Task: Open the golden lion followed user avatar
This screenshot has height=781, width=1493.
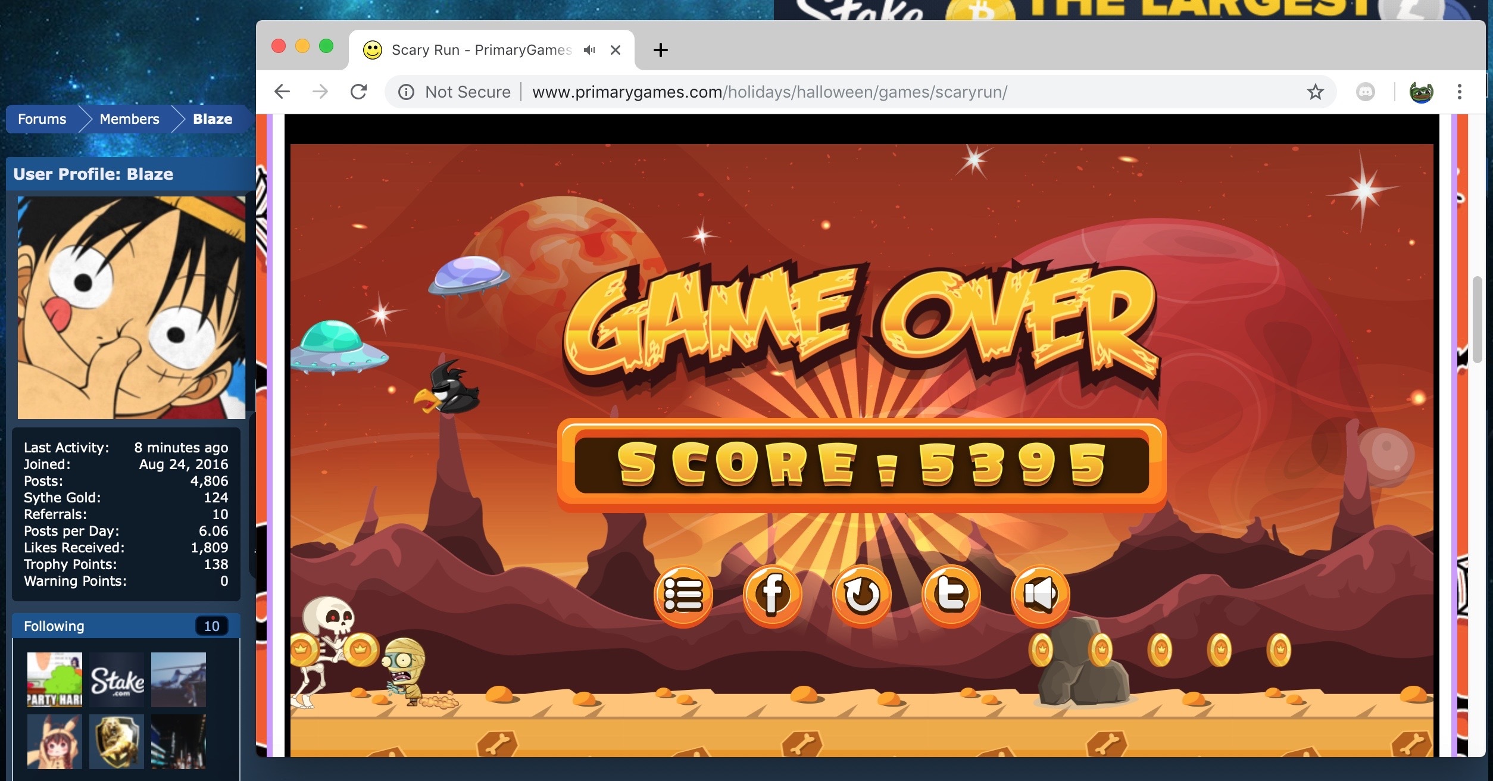Action: 117,742
